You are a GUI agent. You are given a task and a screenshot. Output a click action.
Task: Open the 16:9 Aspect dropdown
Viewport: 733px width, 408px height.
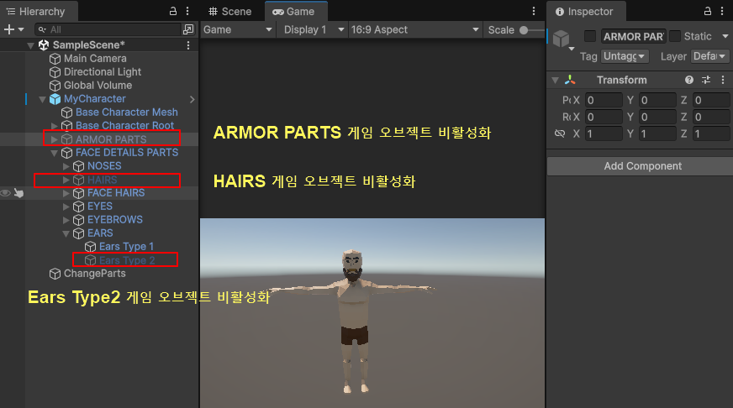pyautogui.click(x=415, y=30)
